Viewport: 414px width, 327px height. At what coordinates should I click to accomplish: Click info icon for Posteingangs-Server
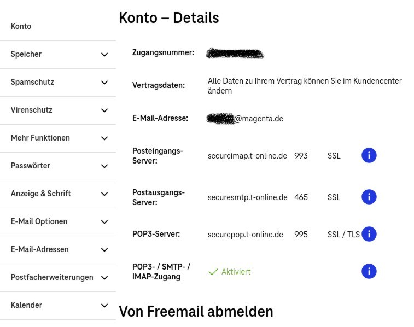(x=369, y=156)
